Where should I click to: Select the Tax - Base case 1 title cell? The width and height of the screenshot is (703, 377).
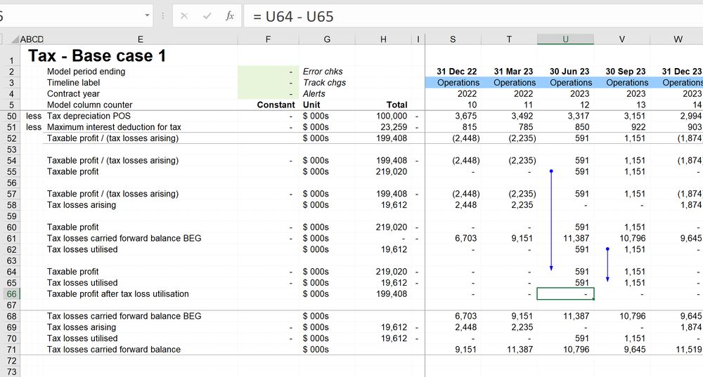[x=97, y=55]
